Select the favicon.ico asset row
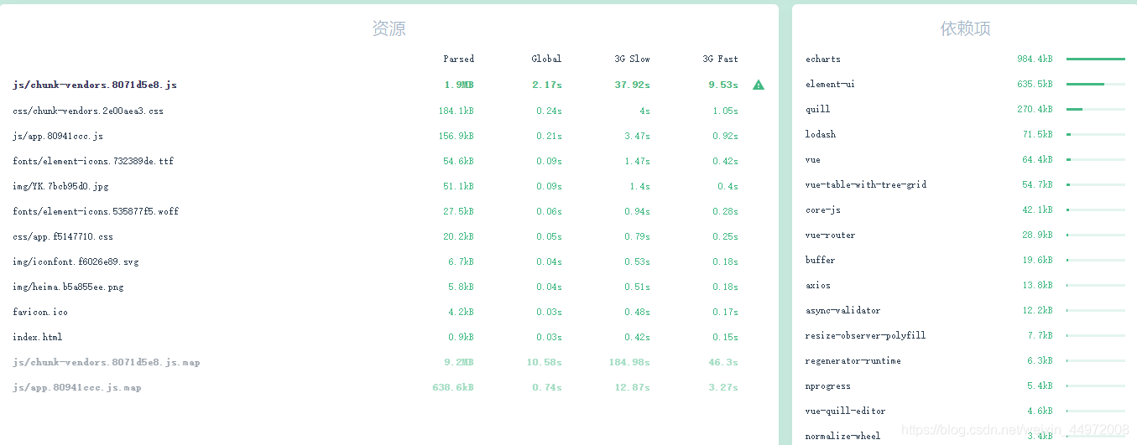 (389, 312)
